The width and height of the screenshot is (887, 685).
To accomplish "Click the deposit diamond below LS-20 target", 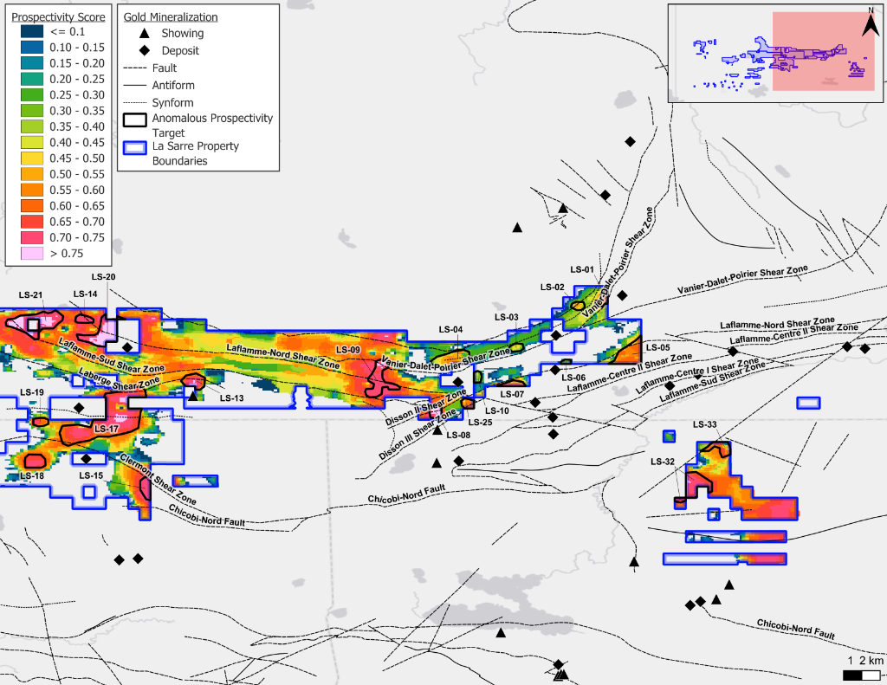I will pyautogui.click(x=127, y=347).
